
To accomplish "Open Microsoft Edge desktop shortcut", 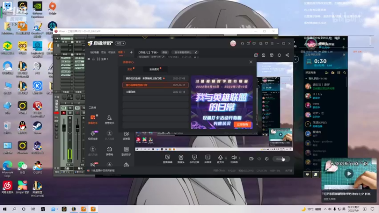I will (8, 169).
